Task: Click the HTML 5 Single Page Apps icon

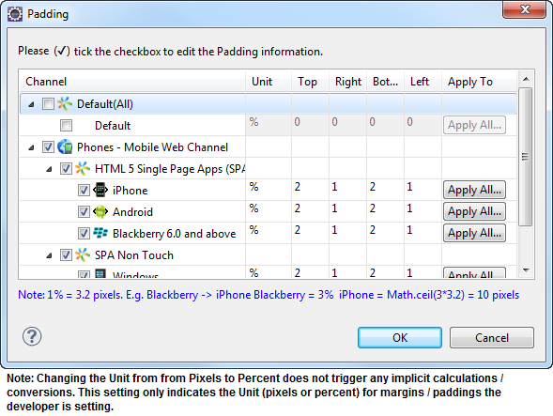Action: click(83, 169)
